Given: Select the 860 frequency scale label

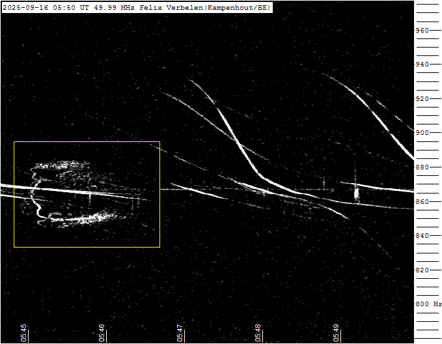Looking at the screenshot, I should point(422,201).
